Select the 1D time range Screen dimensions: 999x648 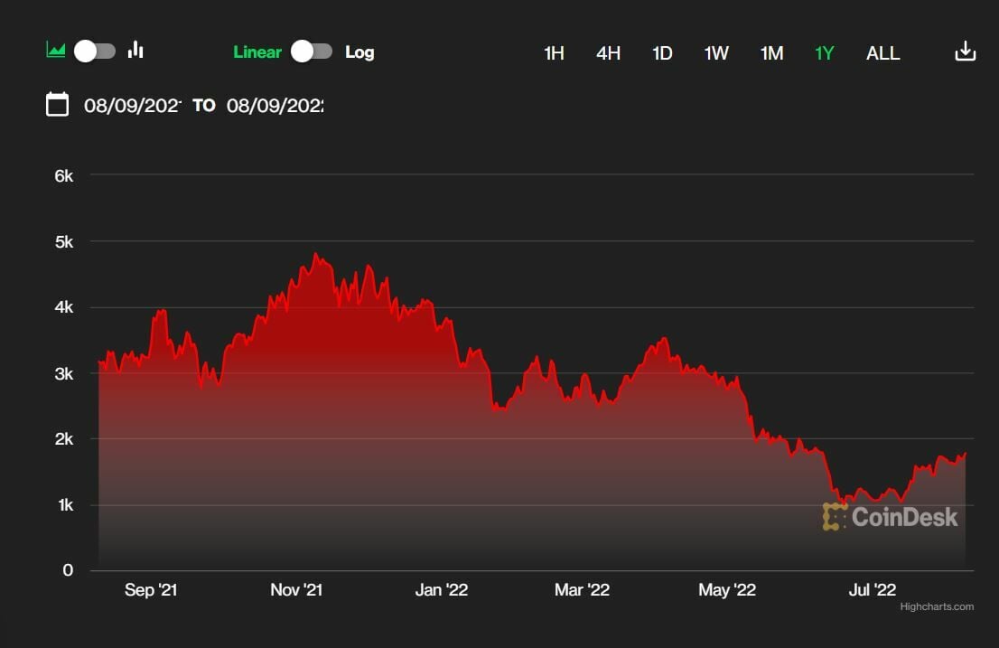click(x=663, y=53)
